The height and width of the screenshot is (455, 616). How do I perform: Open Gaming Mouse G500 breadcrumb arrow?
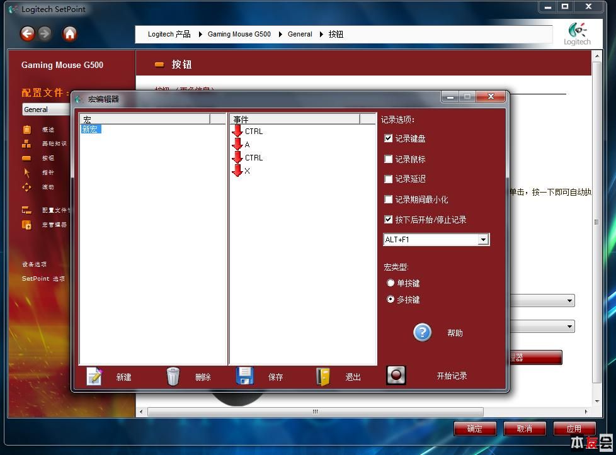pyautogui.click(x=280, y=34)
